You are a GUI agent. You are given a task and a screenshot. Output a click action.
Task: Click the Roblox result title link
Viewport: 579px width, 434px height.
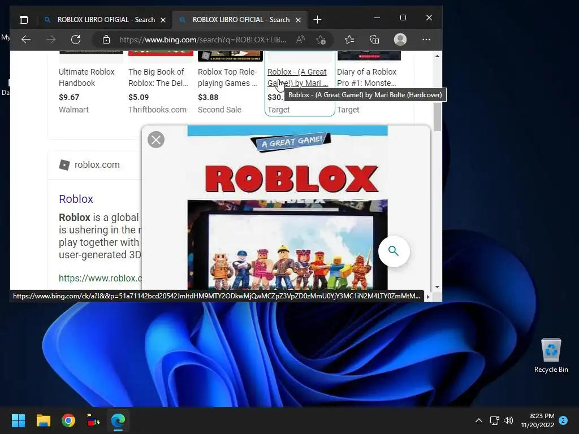click(x=76, y=199)
